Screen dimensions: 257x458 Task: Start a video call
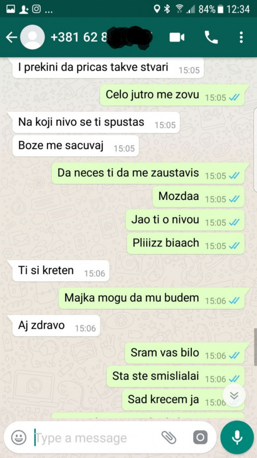tap(177, 37)
